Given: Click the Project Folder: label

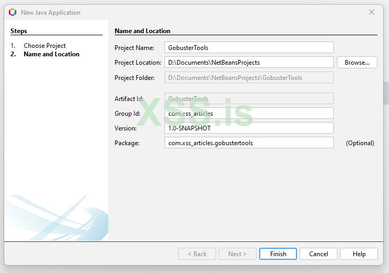Looking at the screenshot, I should (x=135, y=78).
